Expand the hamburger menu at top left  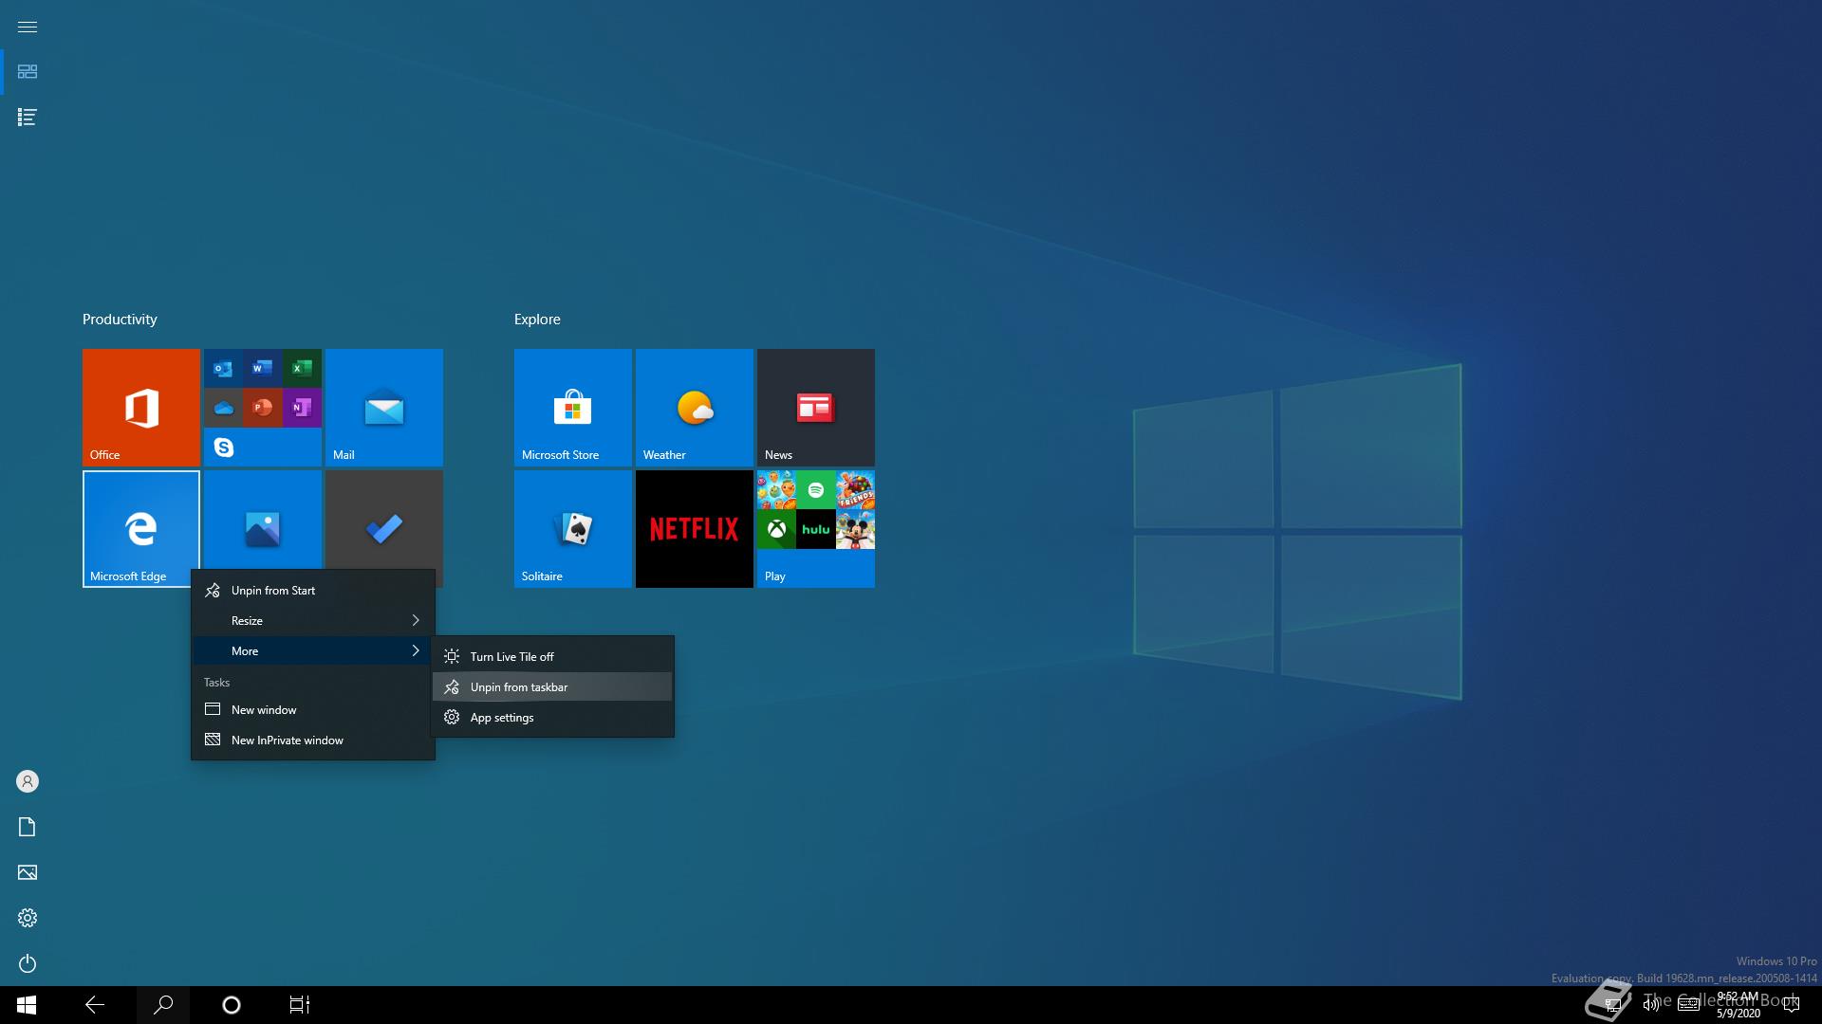28,27
